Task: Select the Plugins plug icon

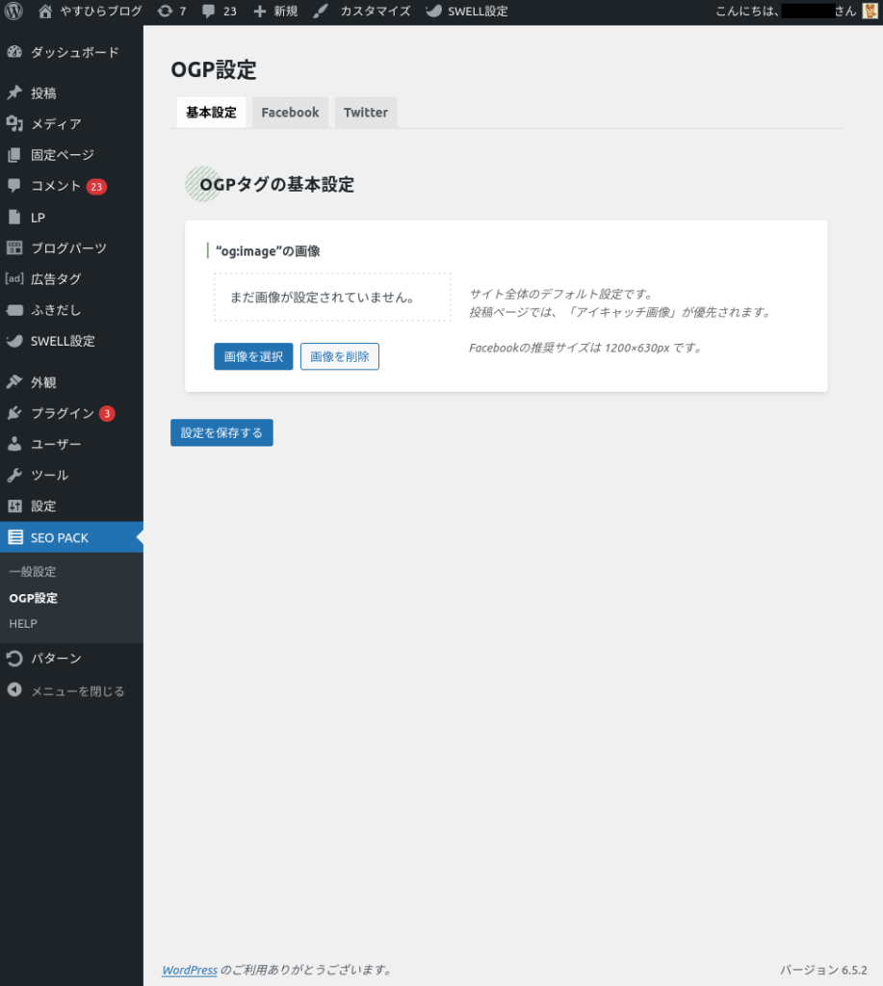Action: (14, 413)
